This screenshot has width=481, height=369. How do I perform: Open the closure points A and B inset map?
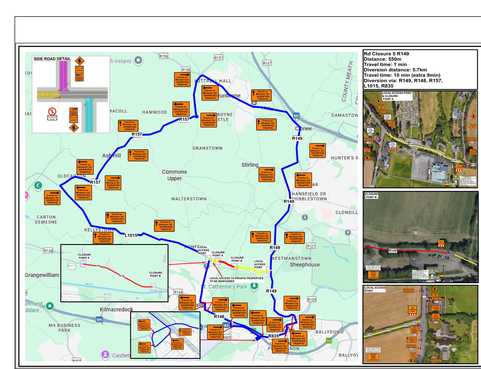click(115, 273)
